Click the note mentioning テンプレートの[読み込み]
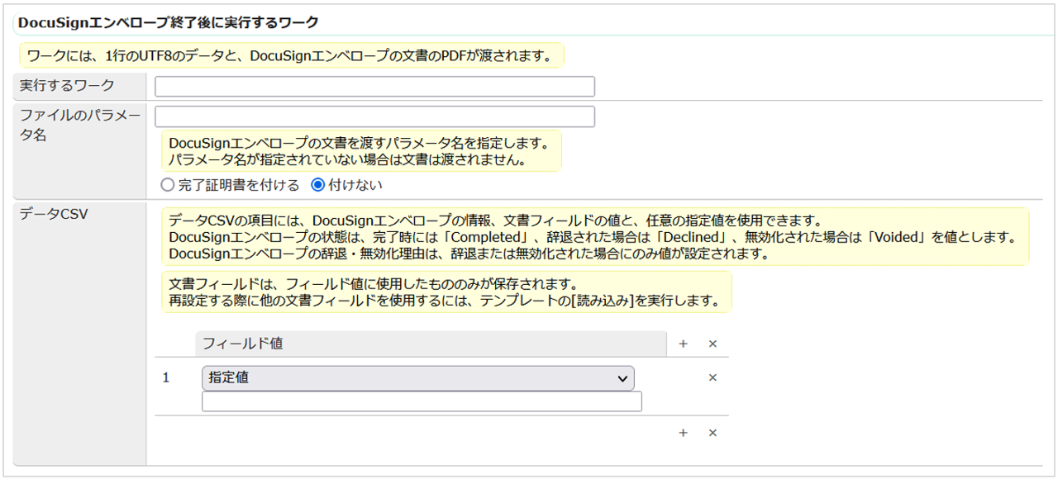Viewport: 1058px width, 479px height. [446, 292]
